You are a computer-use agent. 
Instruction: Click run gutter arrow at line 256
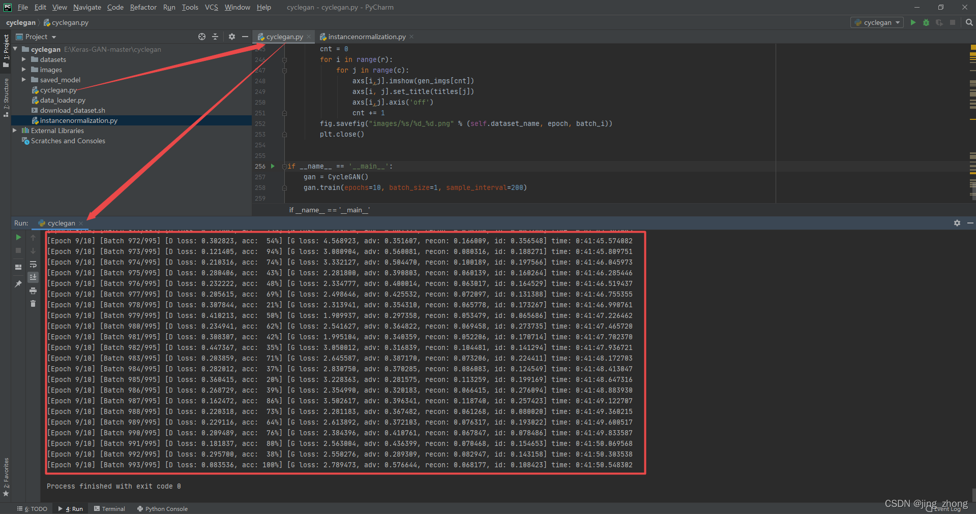[x=273, y=166]
